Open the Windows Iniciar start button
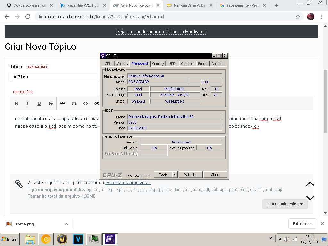328x246 pixels. (10, 239)
